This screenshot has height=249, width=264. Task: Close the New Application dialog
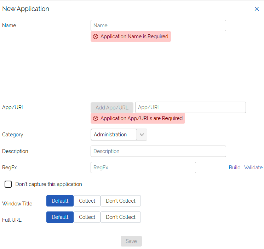click(257, 9)
